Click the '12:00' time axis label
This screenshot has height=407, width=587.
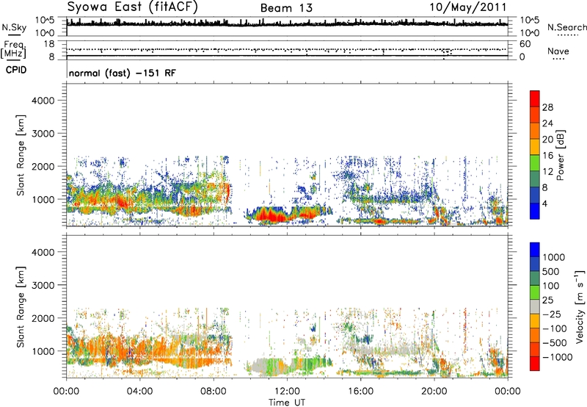[x=287, y=392]
